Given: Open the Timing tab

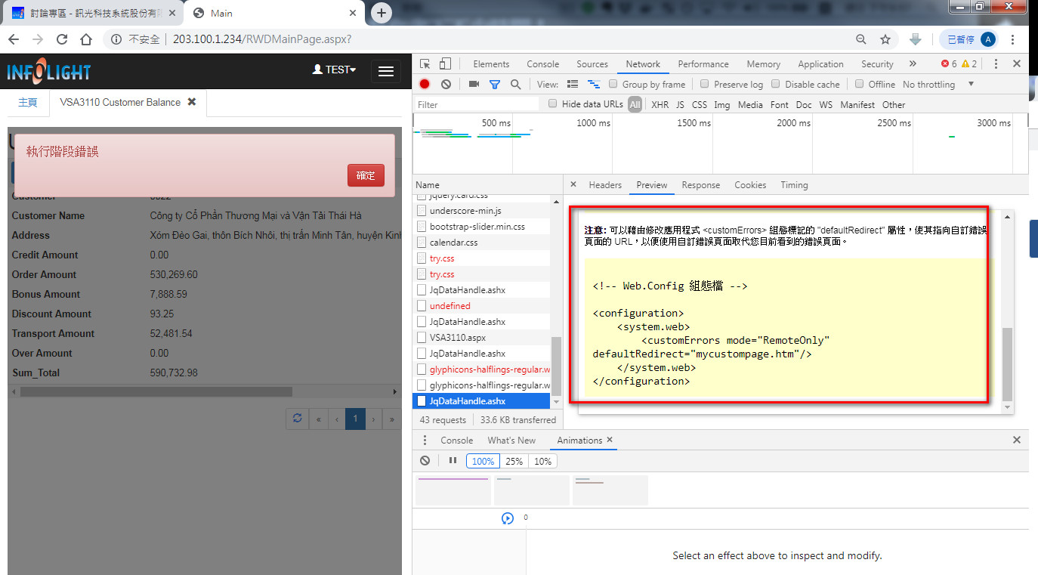Looking at the screenshot, I should click(x=794, y=184).
